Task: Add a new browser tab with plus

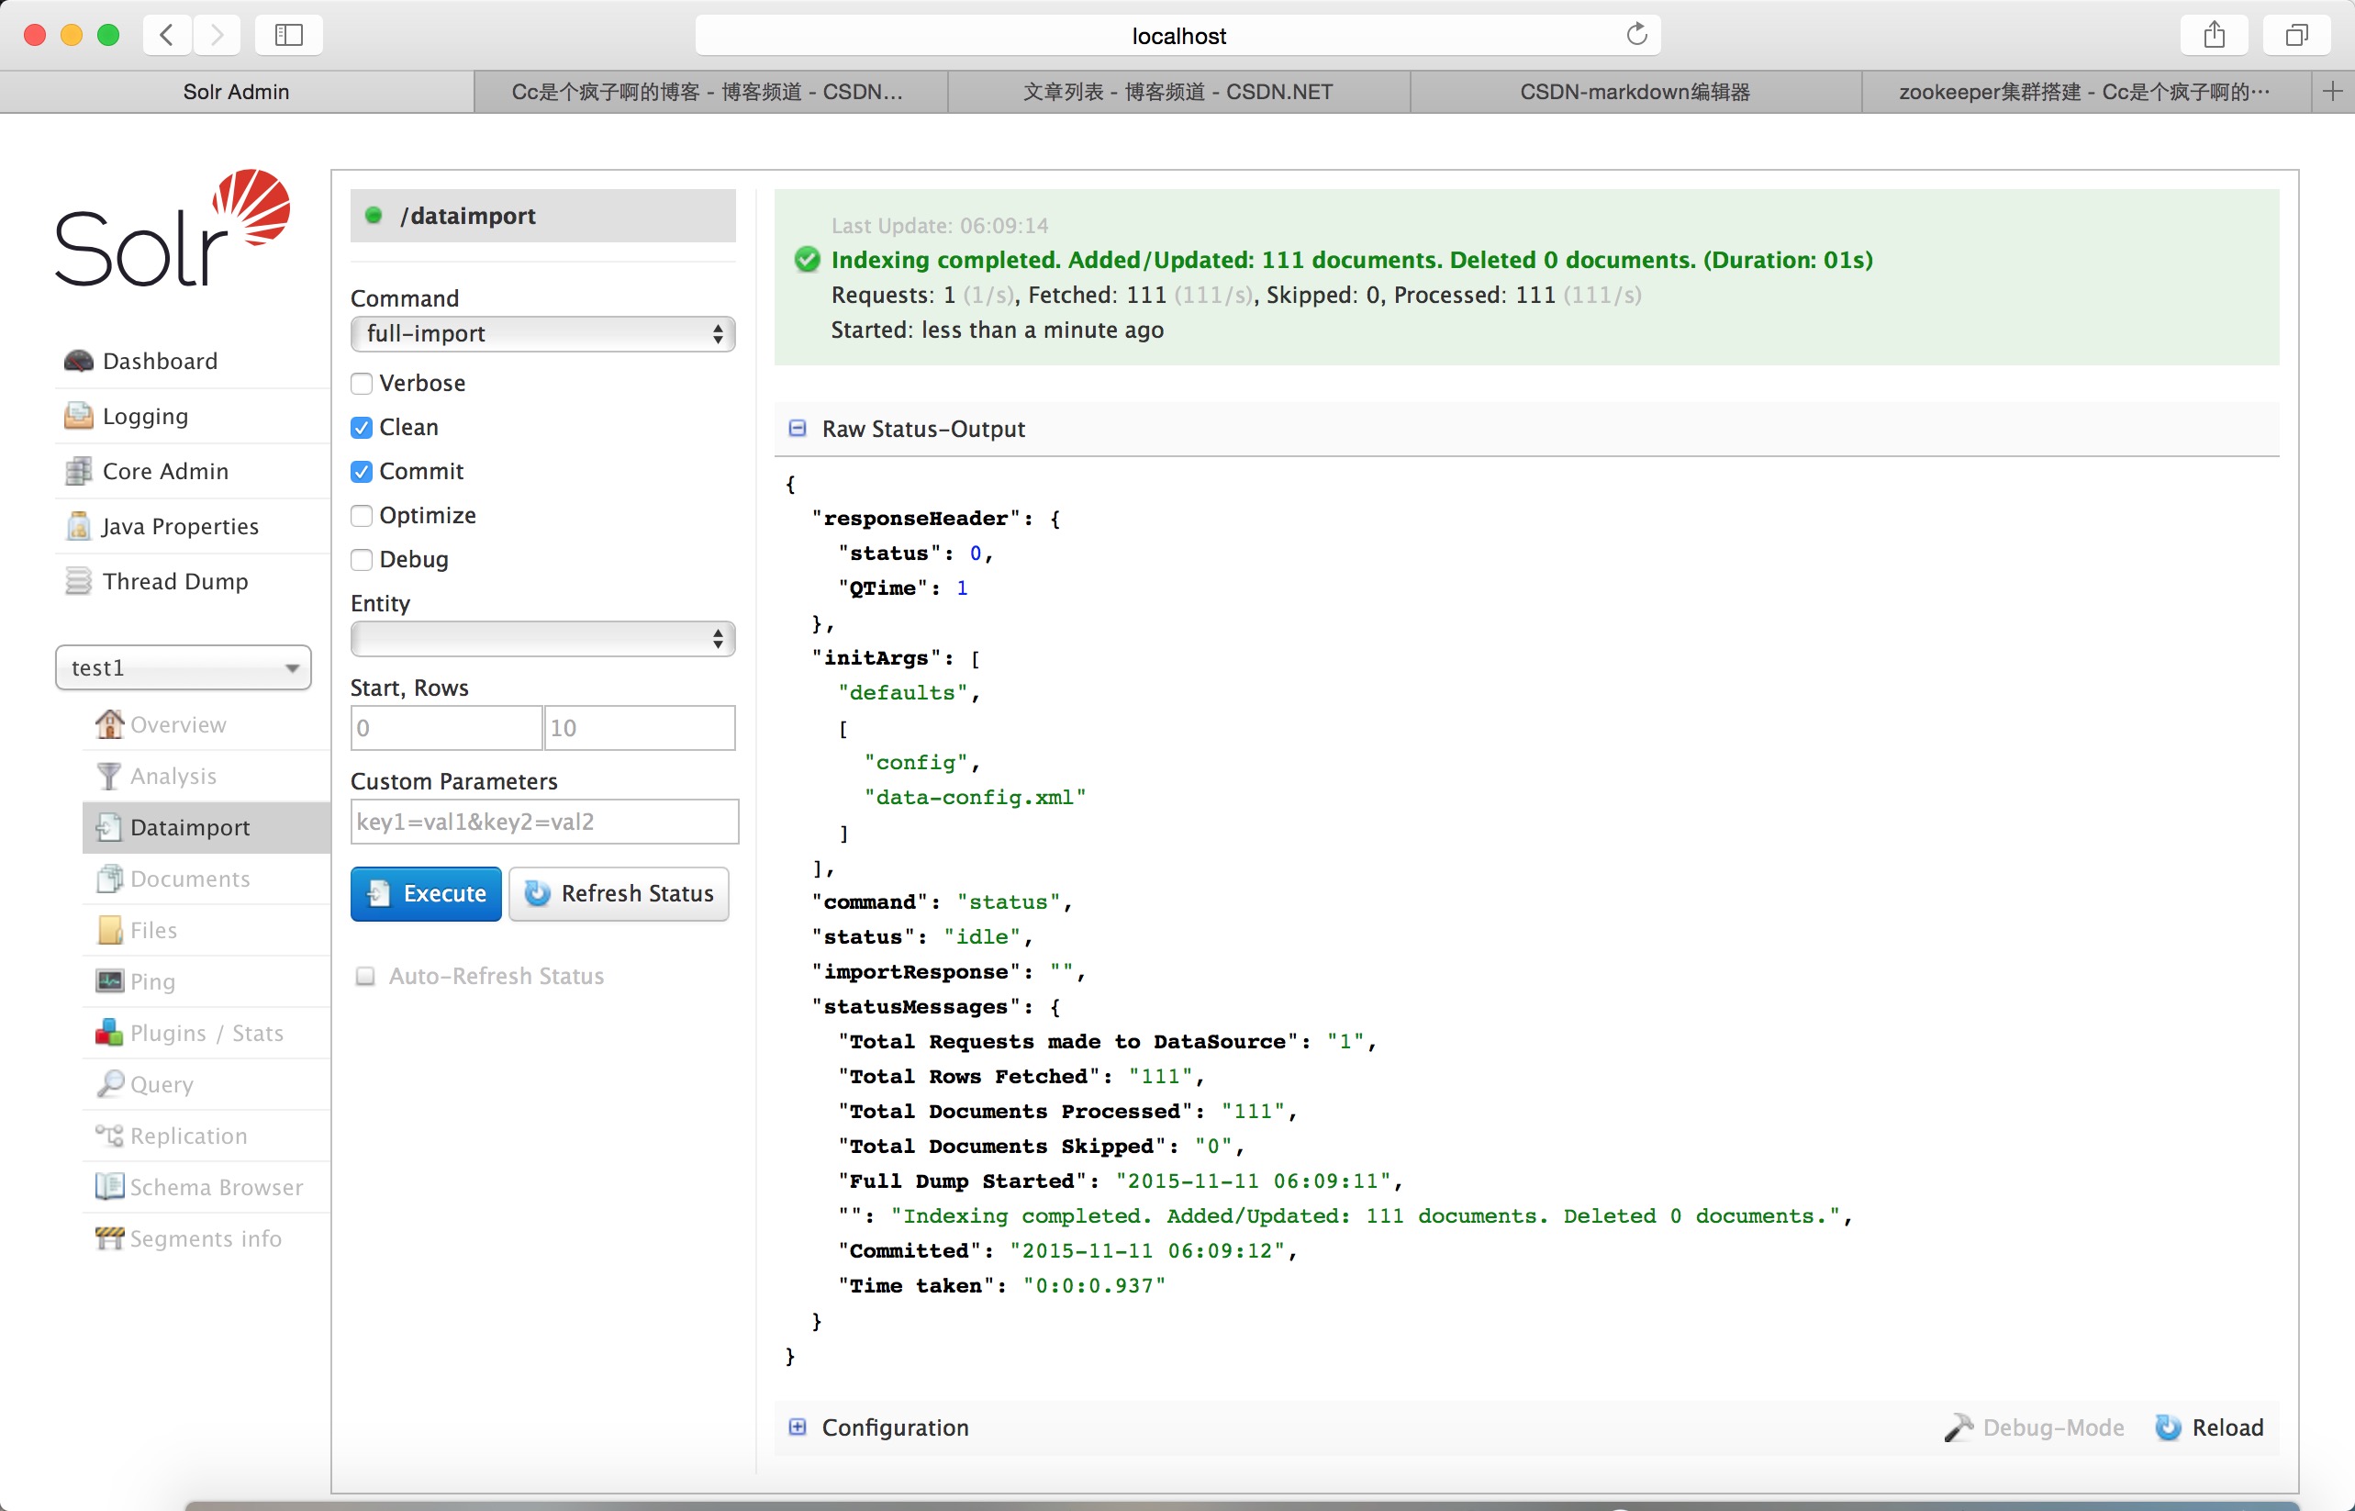Action: coord(2333,91)
